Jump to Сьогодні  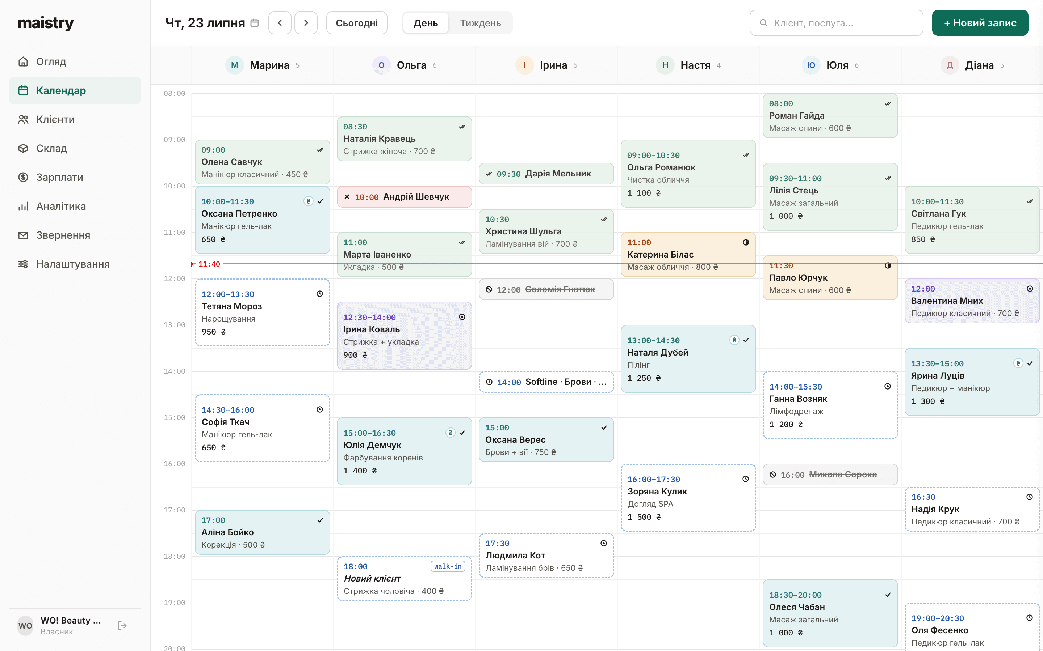point(356,23)
